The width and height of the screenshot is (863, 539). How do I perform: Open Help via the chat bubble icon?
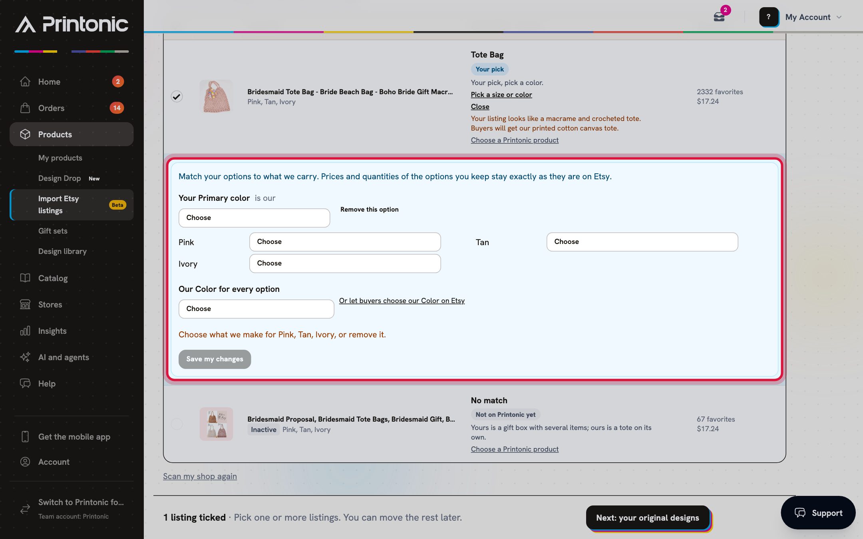tap(25, 383)
